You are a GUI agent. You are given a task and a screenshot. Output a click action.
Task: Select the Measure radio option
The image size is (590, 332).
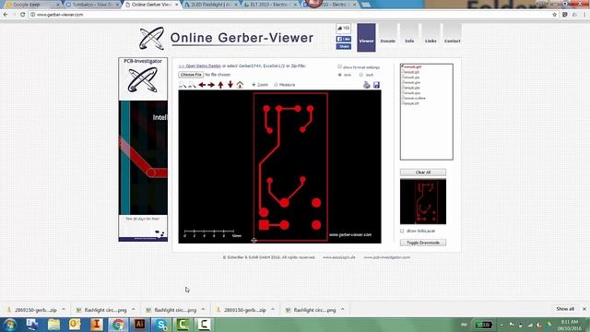coord(276,85)
